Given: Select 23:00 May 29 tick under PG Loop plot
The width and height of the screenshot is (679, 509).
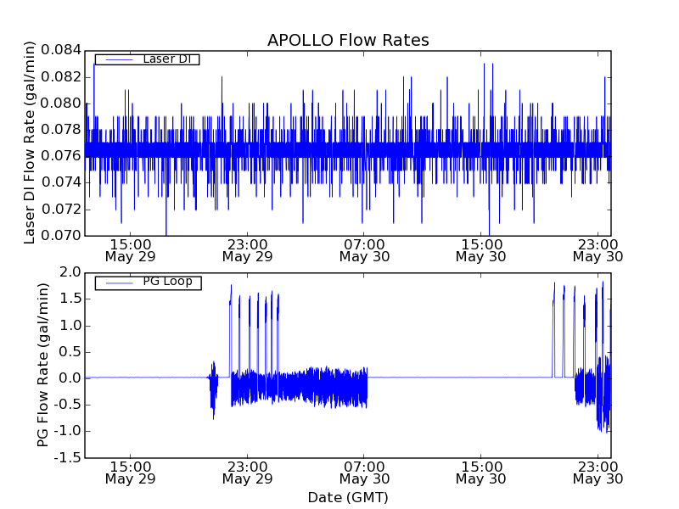Looking at the screenshot, I should (x=247, y=472).
